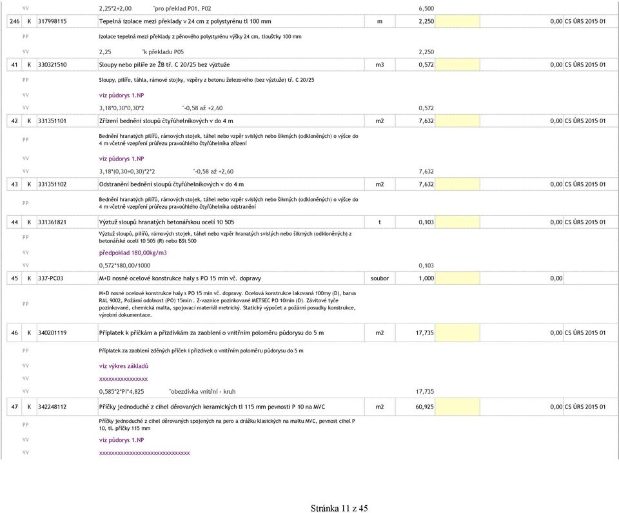This screenshot has height=513, width=619.
Task: Click formula '3,18*(0,30+0,30)*2*2'
Action: (x=127, y=171)
